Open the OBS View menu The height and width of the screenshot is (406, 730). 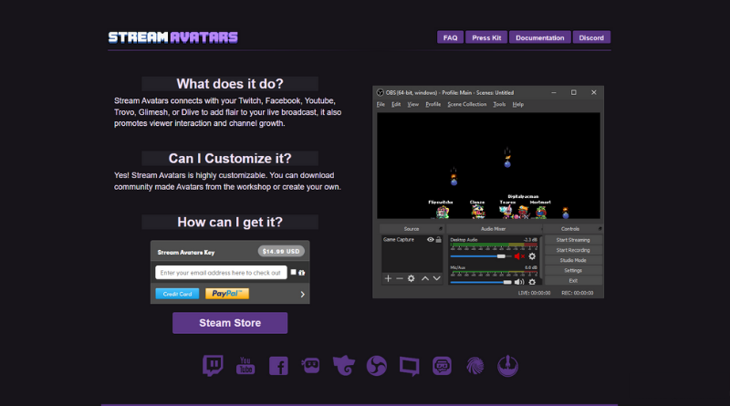[x=413, y=104]
